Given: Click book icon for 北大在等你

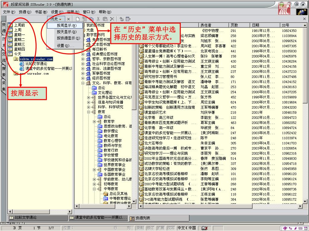Looking at the screenshot, I should point(141,143).
